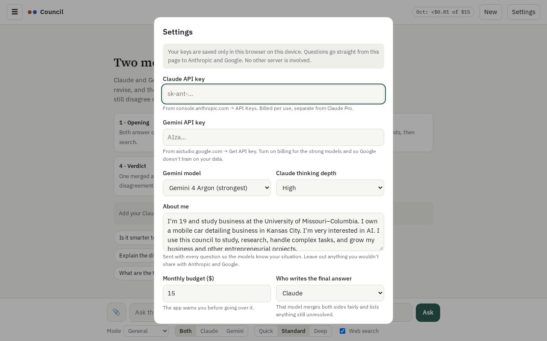The height and width of the screenshot is (341, 547).
Task: Click 'The app warns you' hint text
Action: pos(208,308)
